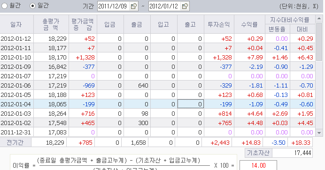325x170 pixels.
Task: Open the end date calendar picker icon
Action: 185,6
